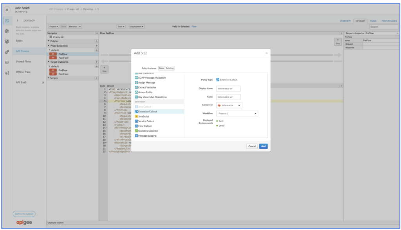Image resolution: width=401 pixels, height=230 pixels.
Task: Select the JavaScript policy icon
Action: (x=136, y=116)
